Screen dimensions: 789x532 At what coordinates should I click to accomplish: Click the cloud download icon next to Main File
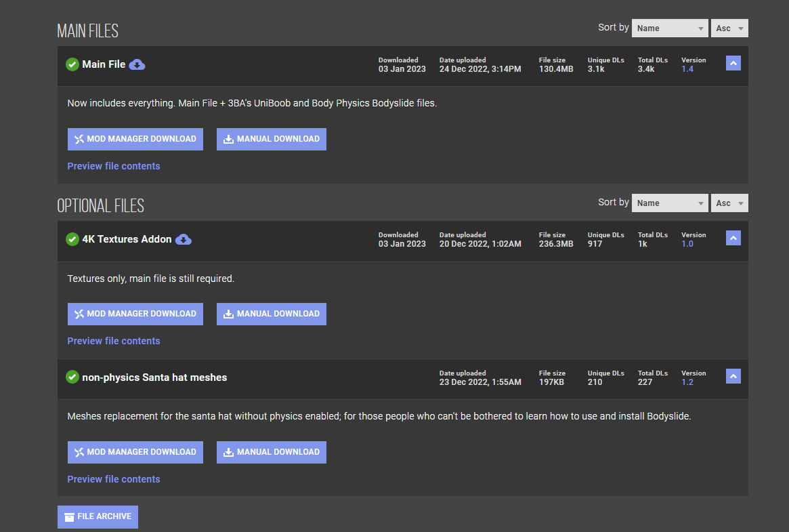pos(137,64)
